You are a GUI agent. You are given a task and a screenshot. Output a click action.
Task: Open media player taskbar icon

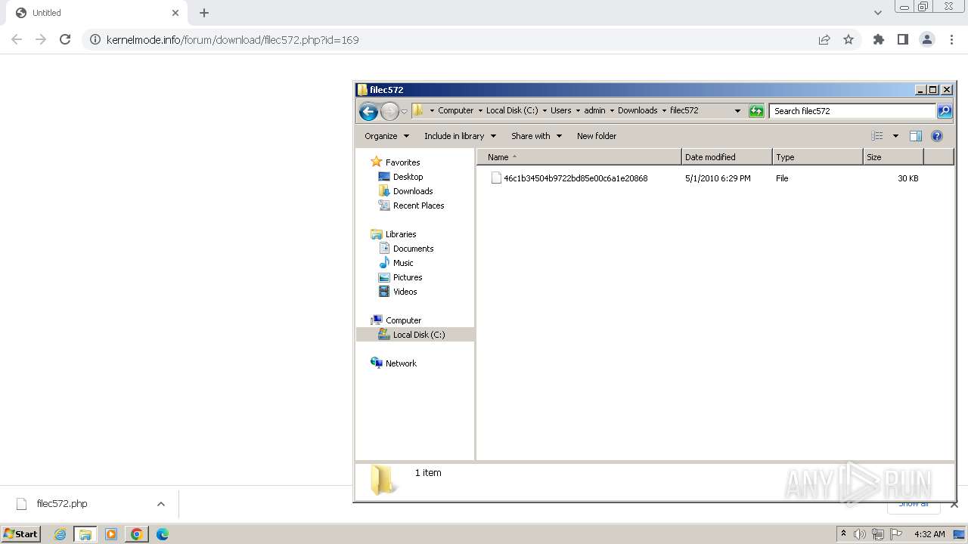111,534
